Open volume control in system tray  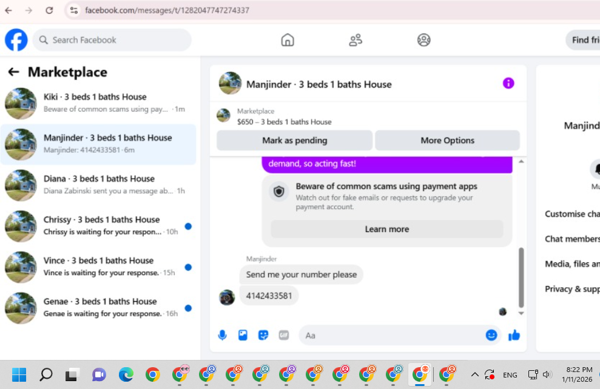pos(547,374)
